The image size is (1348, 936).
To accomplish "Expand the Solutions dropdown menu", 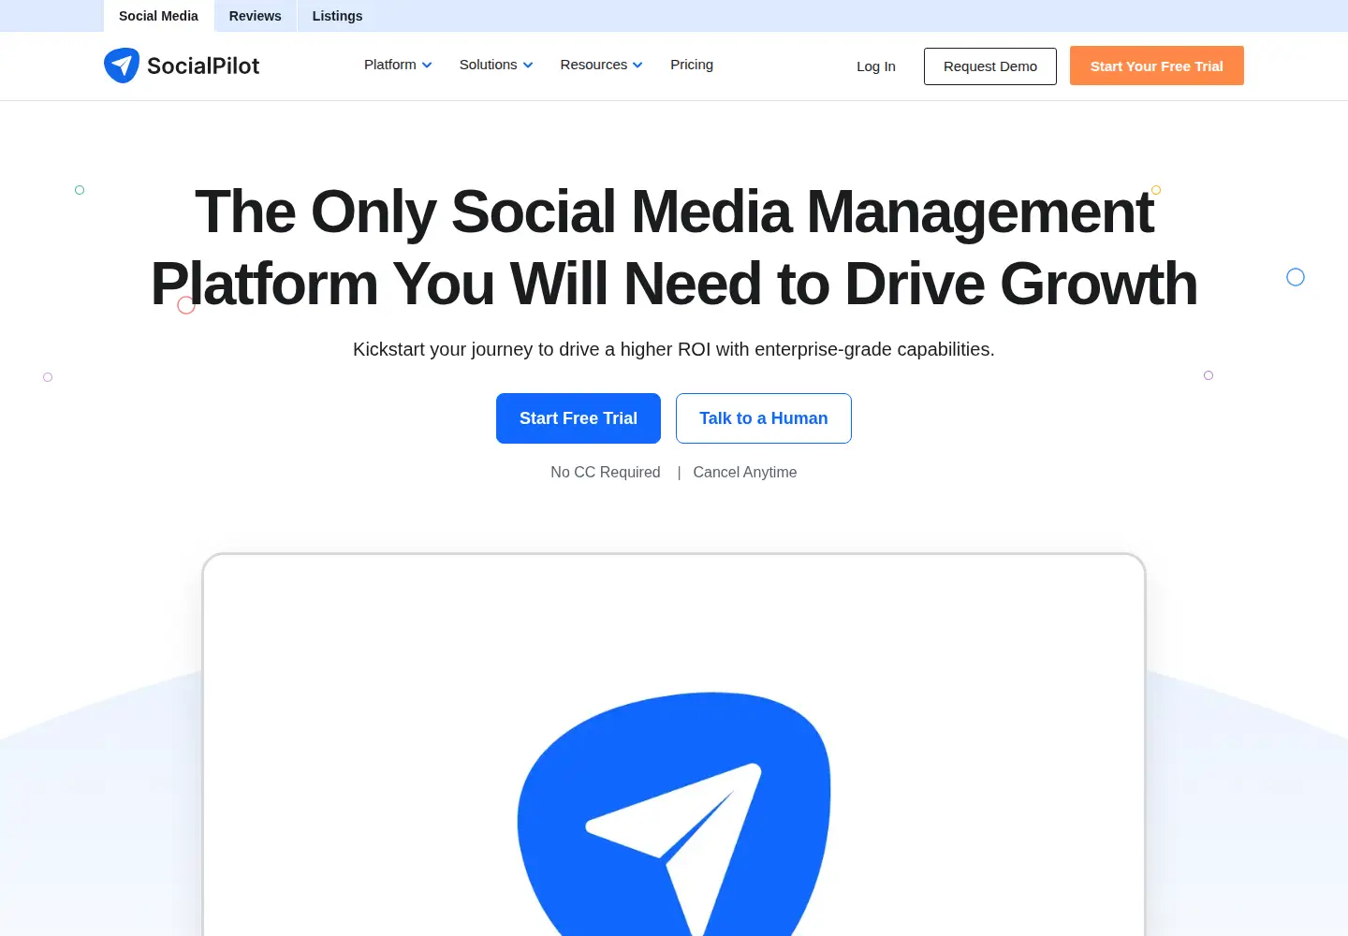I will coord(496,65).
